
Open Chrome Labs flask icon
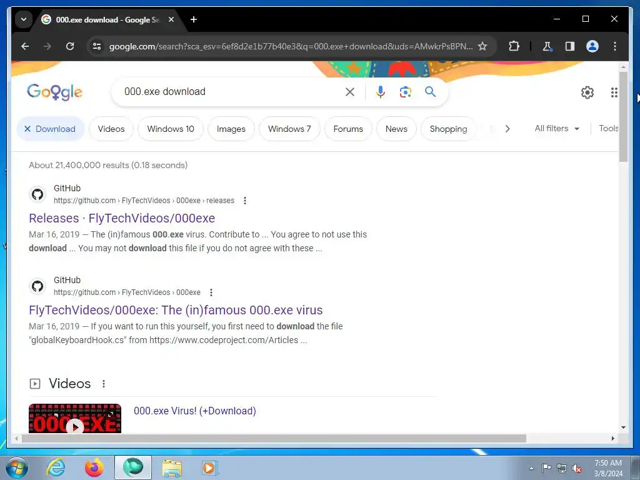point(547,46)
